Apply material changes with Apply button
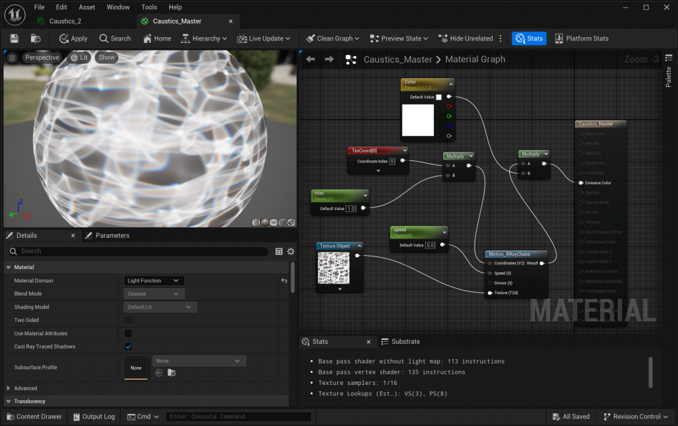This screenshot has width=678, height=426. point(73,38)
